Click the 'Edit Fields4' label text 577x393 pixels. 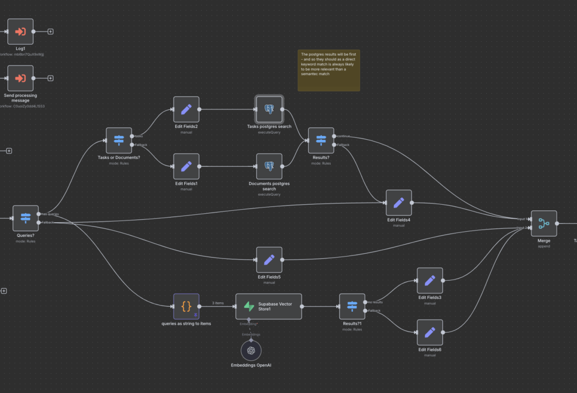tap(398, 220)
